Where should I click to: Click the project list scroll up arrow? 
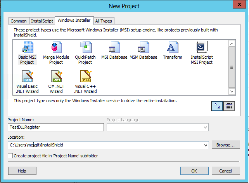coord(232,44)
